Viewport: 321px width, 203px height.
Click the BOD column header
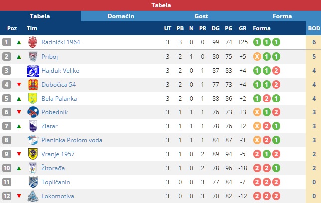(314, 28)
